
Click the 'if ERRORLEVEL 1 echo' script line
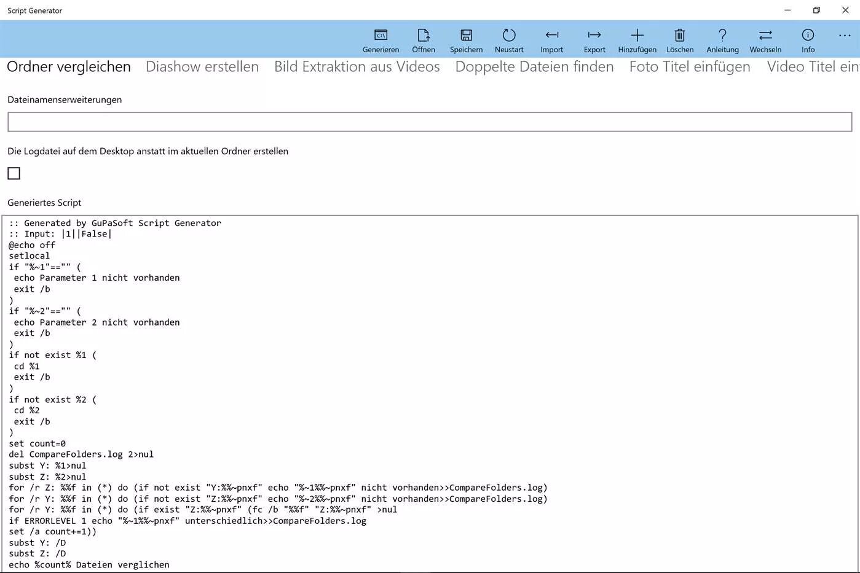[x=187, y=521]
